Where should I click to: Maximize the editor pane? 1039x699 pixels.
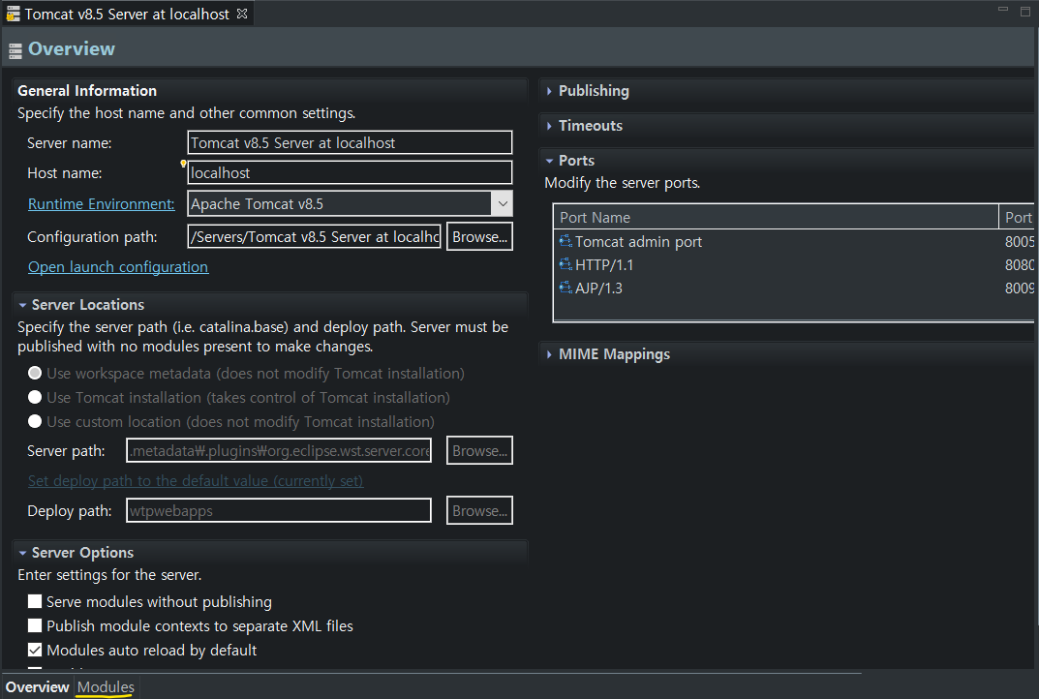point(1025,11)
